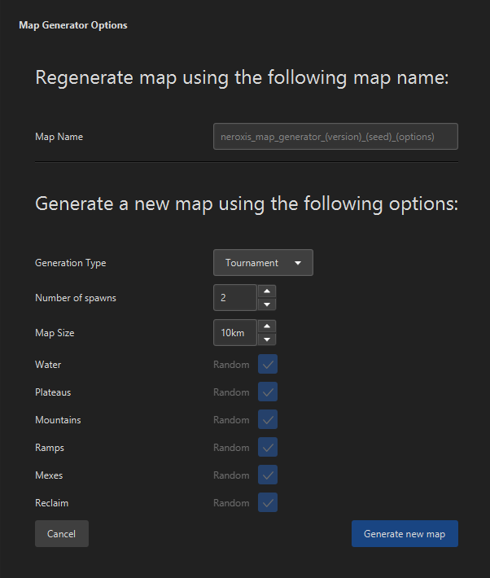Click the Reclaim label

[51, 503]
